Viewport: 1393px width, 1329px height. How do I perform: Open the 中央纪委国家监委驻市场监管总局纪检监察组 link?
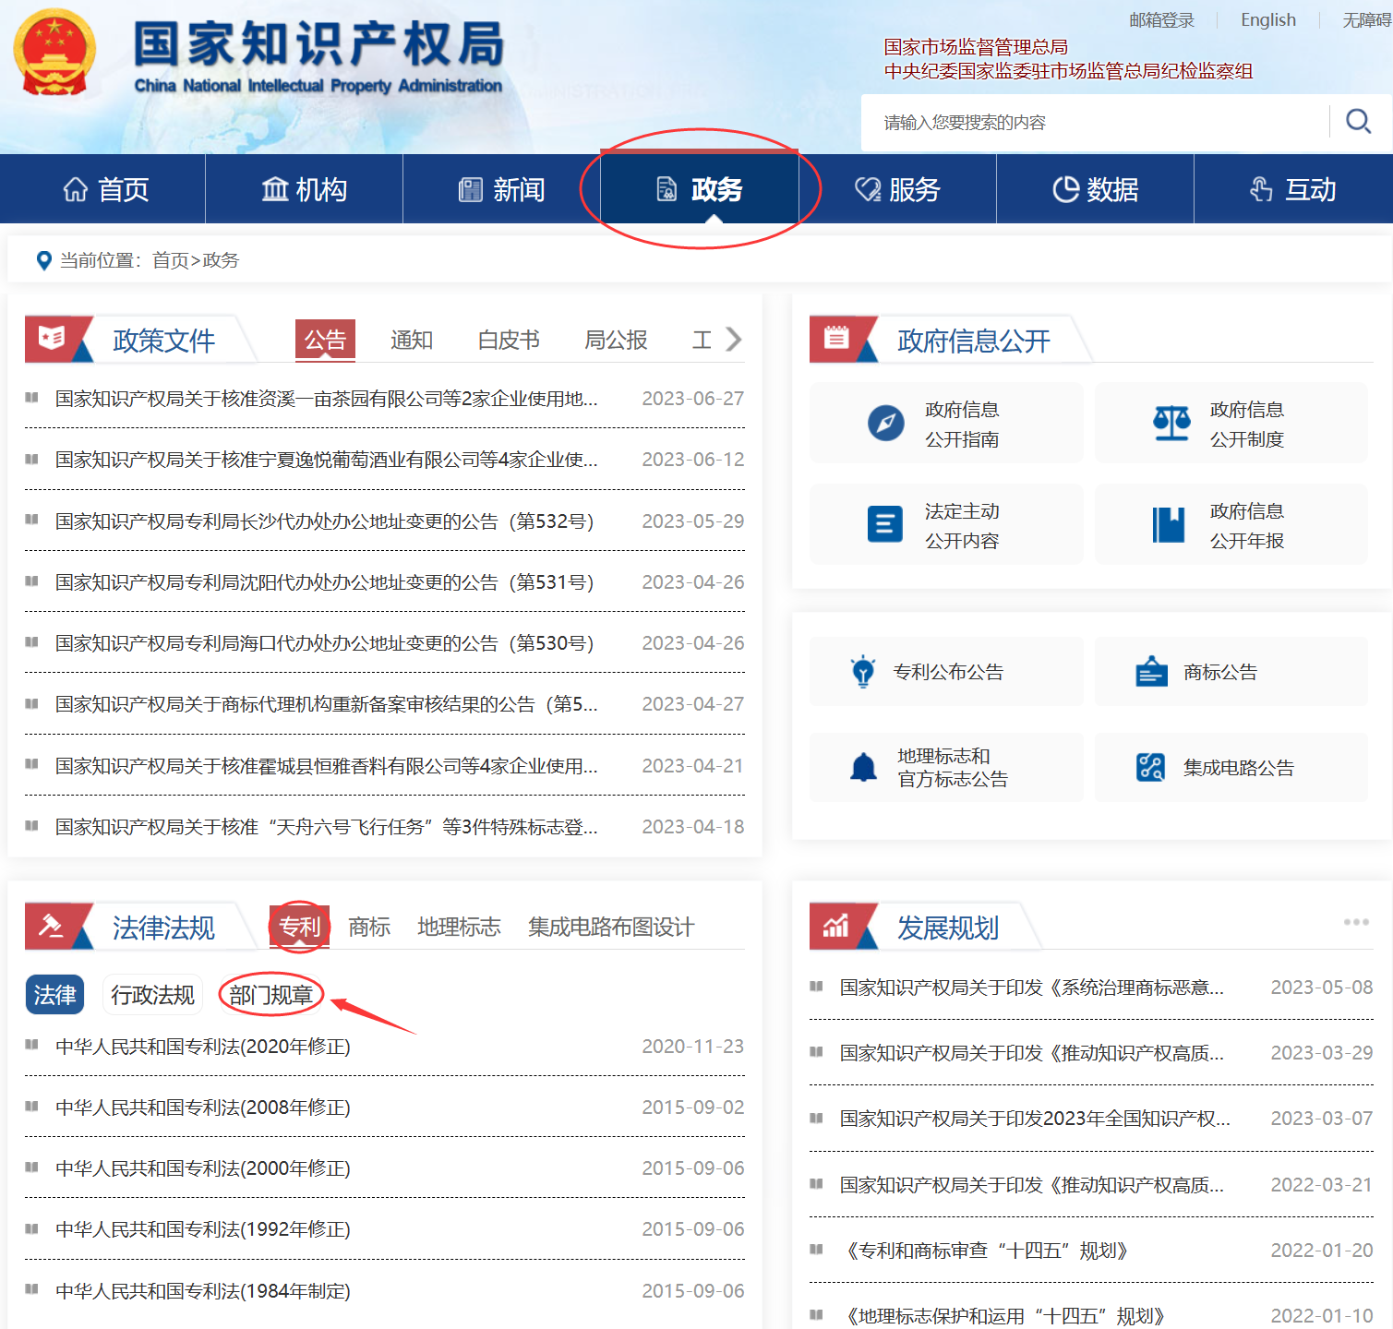coord(1068,71)
